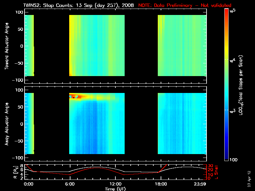Viewport: 255px width, 191px height.
Task: Select the '10^3' colorbar tick label
Action: pos(233,111)
